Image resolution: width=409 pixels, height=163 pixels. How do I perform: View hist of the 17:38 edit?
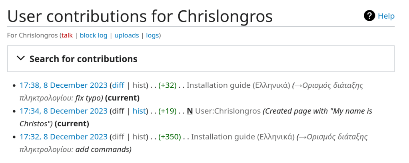pyautogui.click(x=138, y=85)
